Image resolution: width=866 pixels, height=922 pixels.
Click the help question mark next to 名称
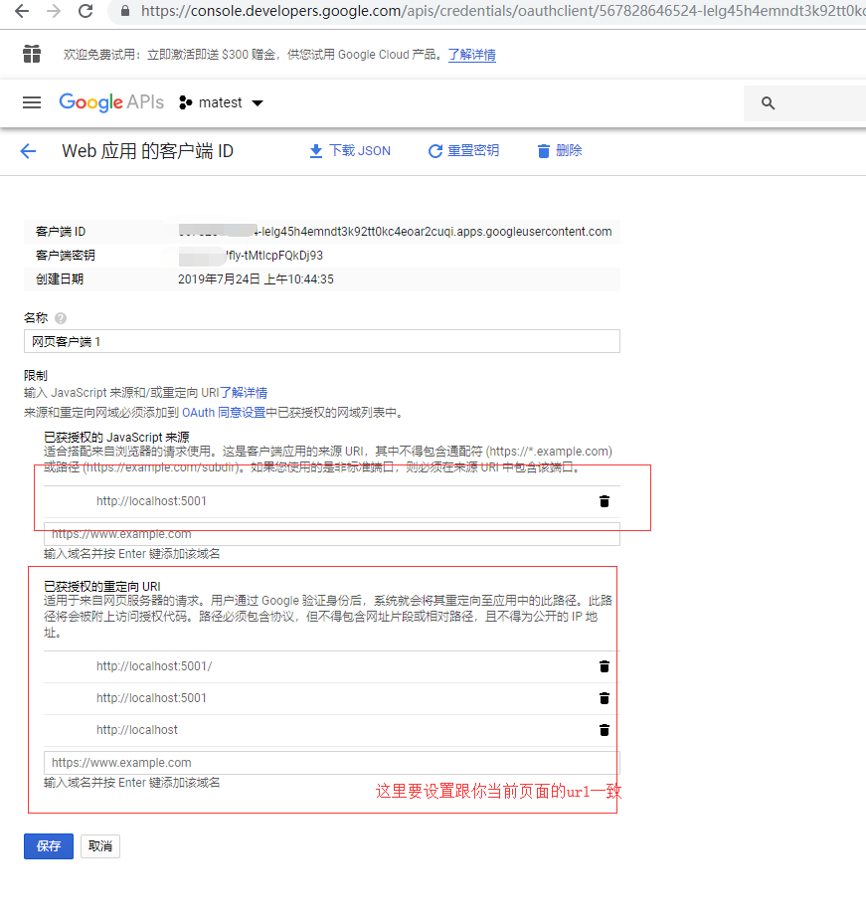[x=61, y=318]
